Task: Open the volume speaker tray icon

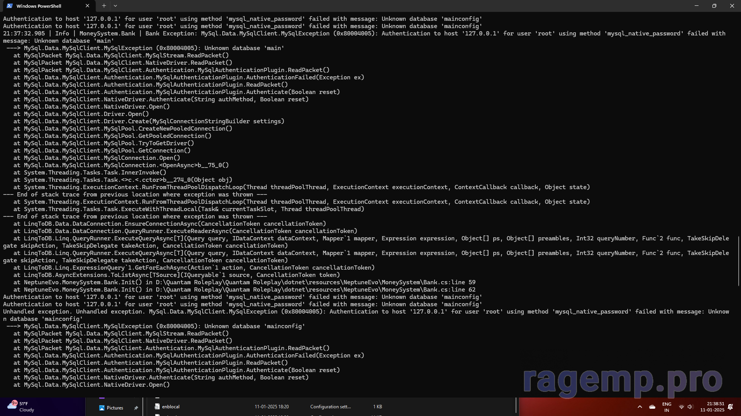Action: (x=690, y=407)
